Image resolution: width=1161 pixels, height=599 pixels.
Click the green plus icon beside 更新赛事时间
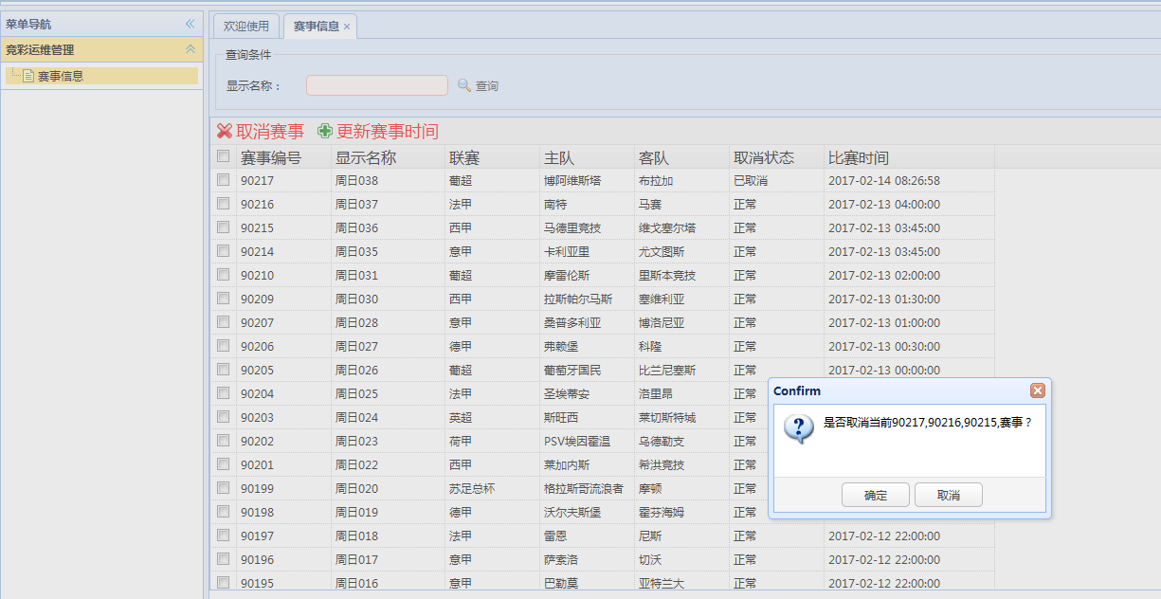point(325,132)
